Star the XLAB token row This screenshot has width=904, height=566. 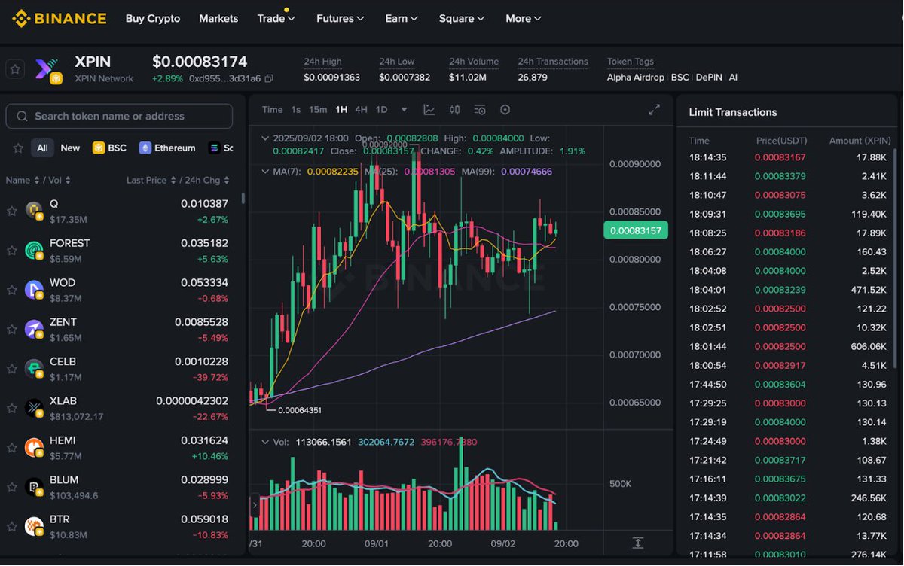pos(12,409)
